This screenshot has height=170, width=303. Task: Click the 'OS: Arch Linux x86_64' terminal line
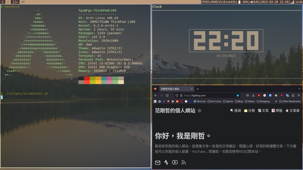[98, 18]
